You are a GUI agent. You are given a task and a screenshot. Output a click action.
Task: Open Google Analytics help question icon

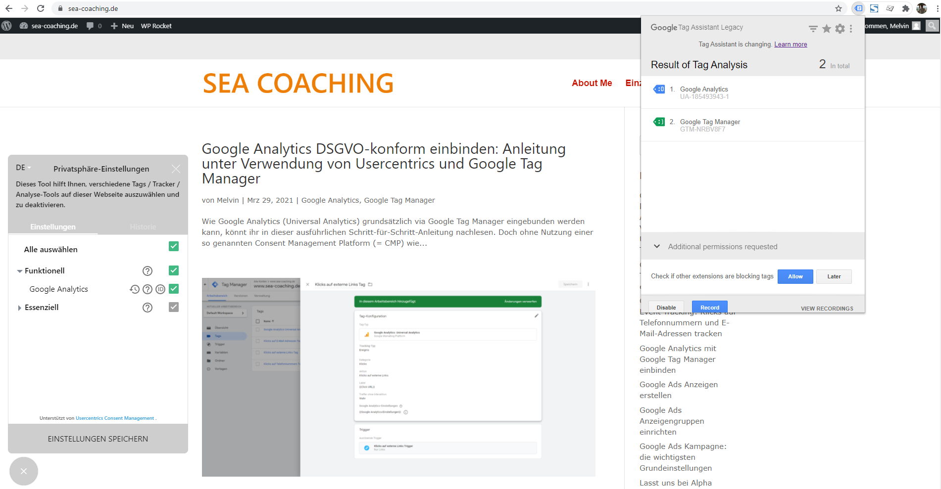pyautogui.click(x=148, y=289)
